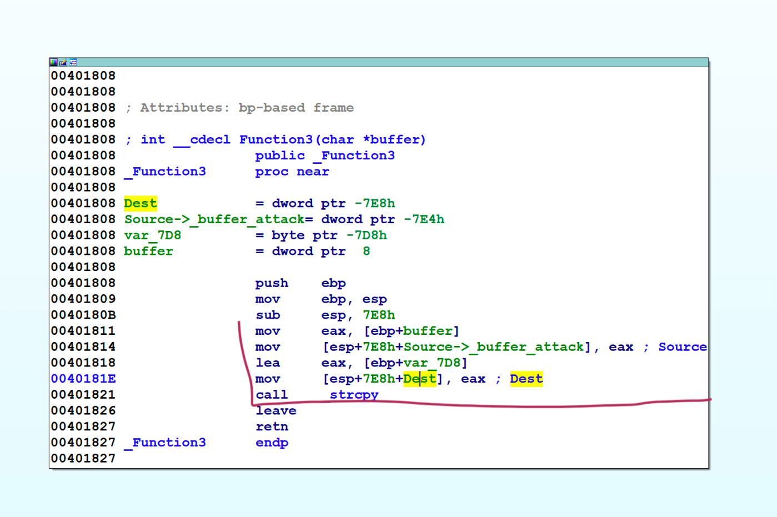This screenshot has height=517, width=777.
Task: Click the pencil edit icon in node header
Action: pyautogui.click(x=63, y=62)
